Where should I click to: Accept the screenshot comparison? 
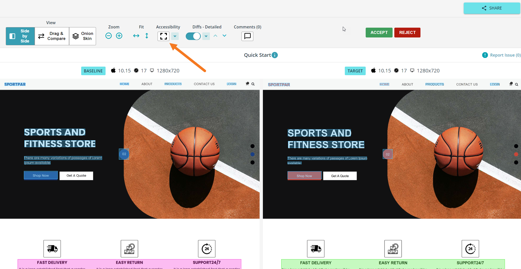379,32
